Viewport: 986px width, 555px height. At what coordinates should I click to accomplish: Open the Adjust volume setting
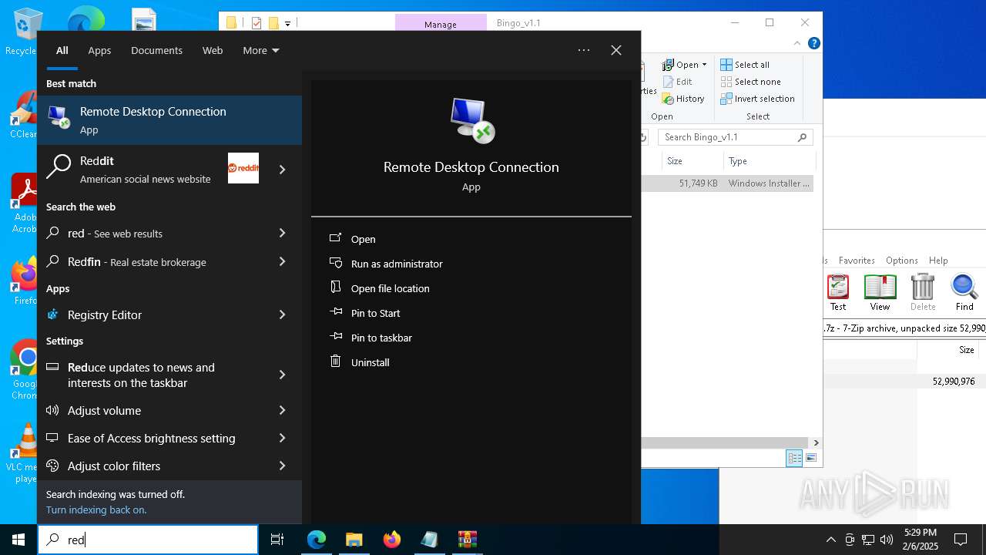[x=151, y=410]
